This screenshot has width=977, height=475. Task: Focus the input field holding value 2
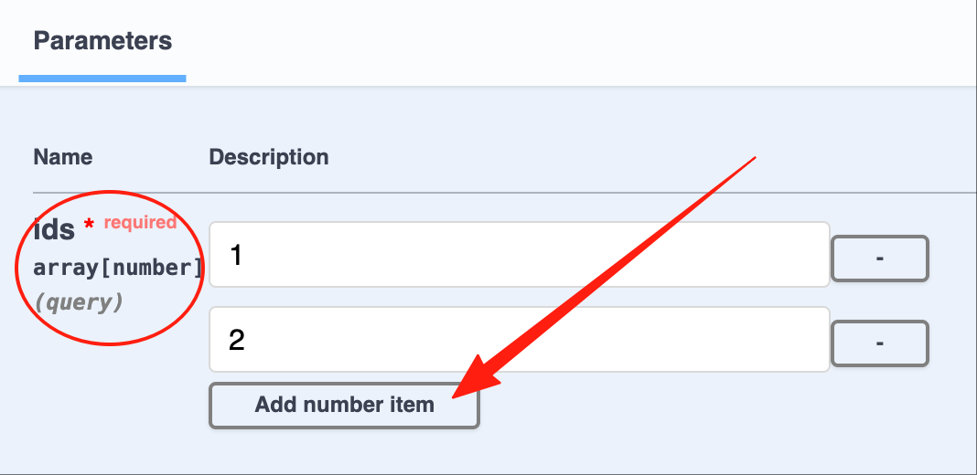click(519, 339)
